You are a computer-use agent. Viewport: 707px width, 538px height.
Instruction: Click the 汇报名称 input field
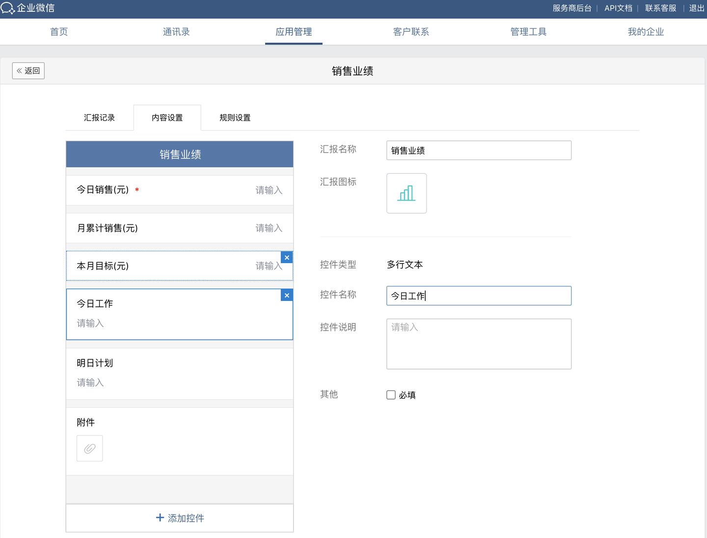pos(479,150)
